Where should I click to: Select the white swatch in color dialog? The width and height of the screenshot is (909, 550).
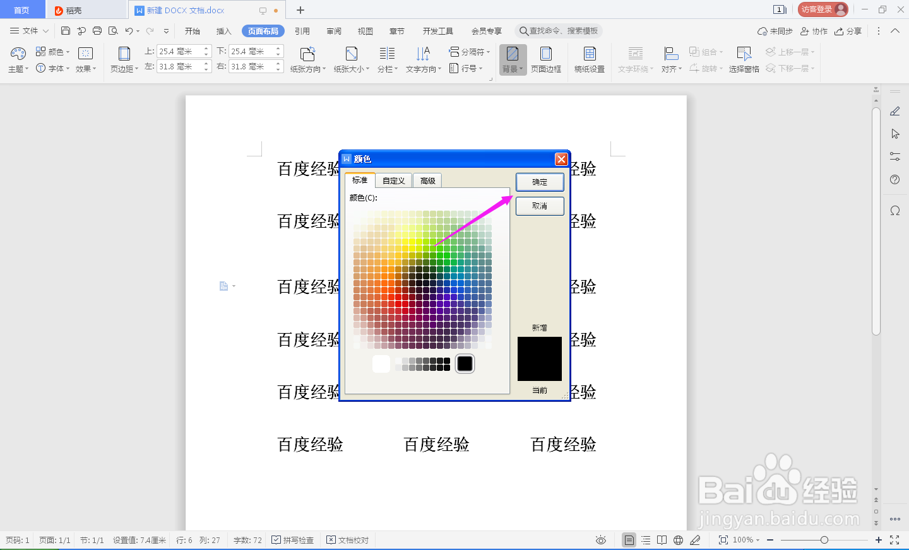381,363
